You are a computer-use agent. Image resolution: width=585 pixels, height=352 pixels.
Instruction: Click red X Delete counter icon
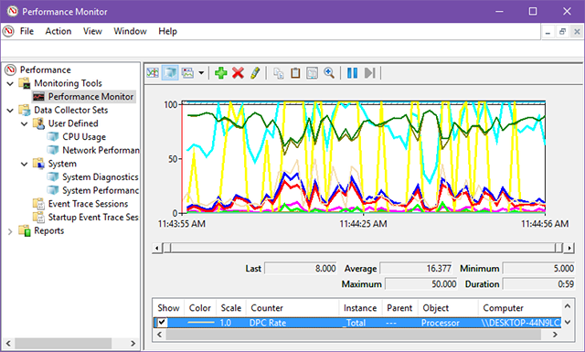[238, 73]
